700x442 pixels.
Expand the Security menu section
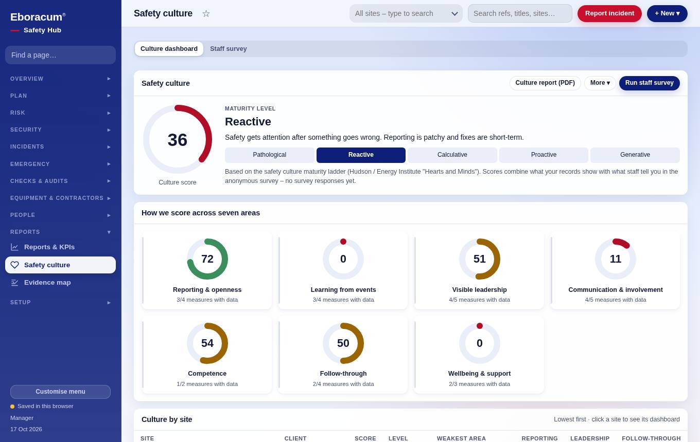(x=60, y=130)
